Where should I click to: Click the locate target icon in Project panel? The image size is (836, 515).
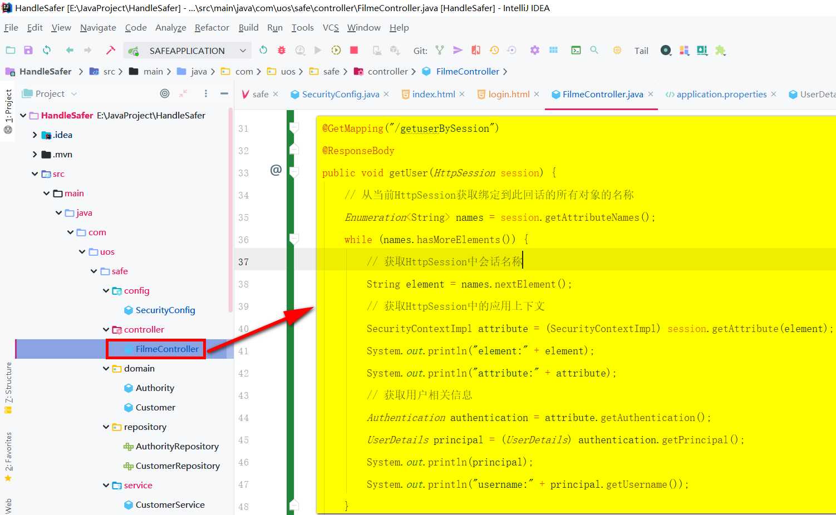[165, 93]
